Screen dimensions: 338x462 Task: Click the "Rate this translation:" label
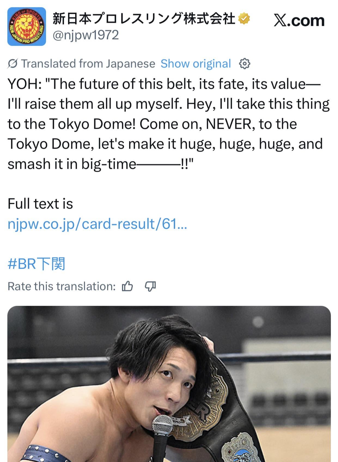pyautogui.click(x=62, y=286)
